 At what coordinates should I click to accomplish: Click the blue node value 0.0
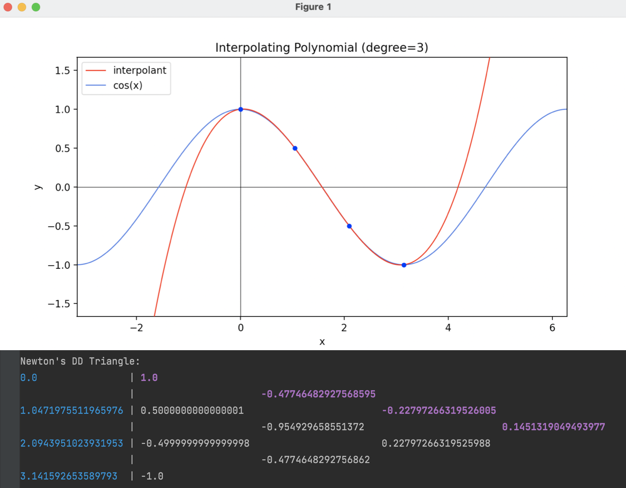pos(29,378)
